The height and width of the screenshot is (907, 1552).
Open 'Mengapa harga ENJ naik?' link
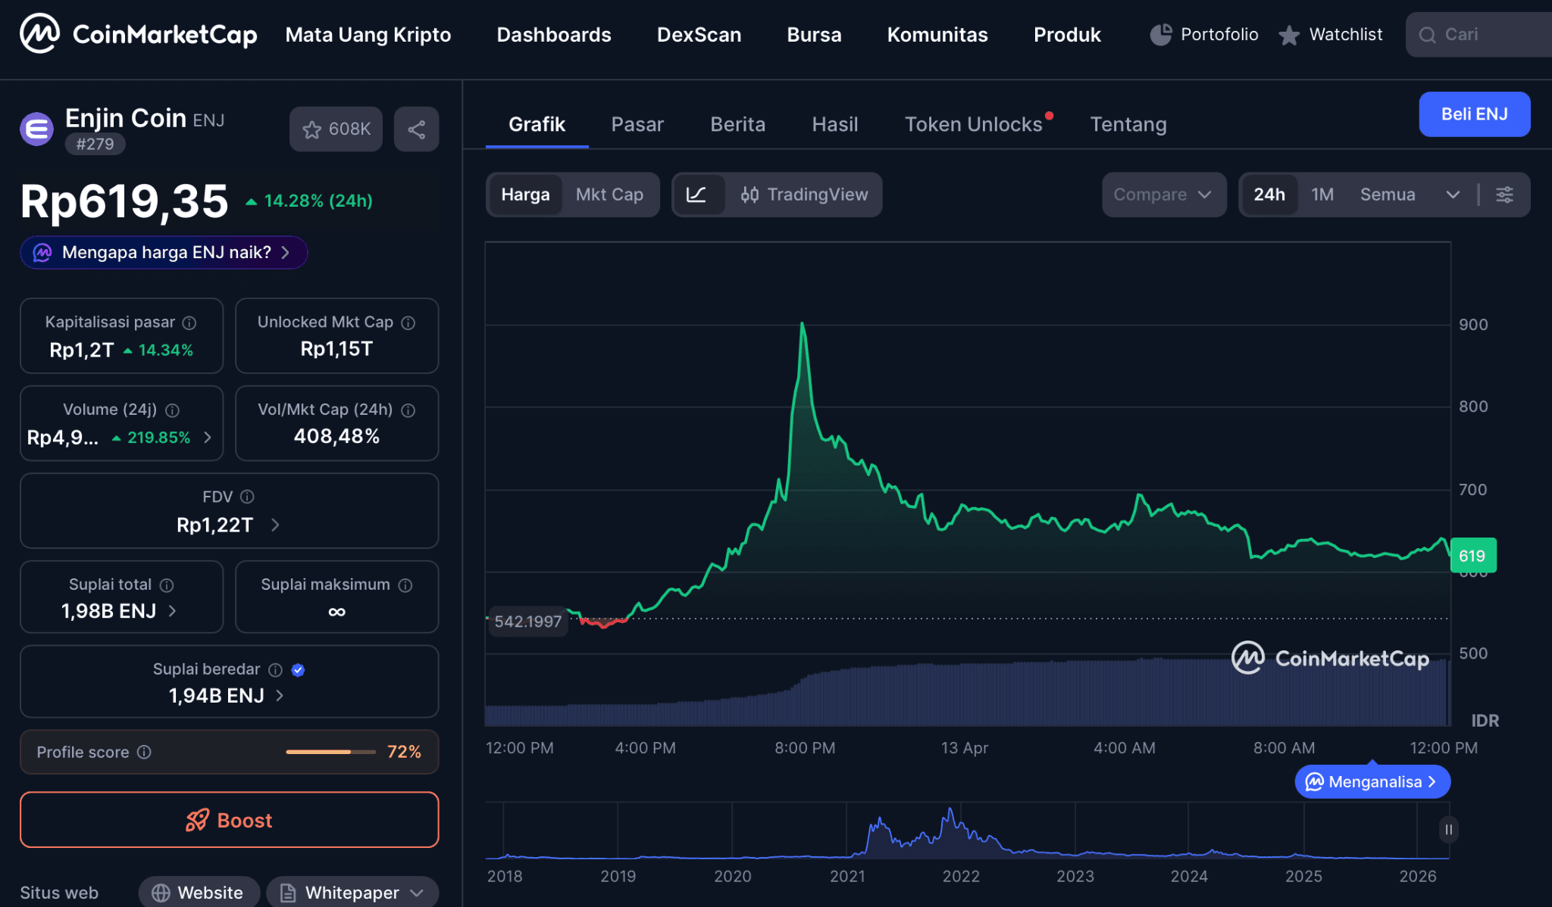click(163, 252)
